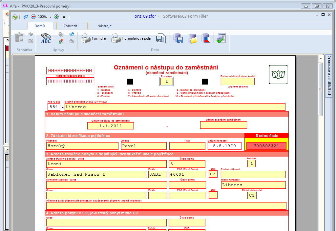Screen dimensions: 336x231
Task: Click the empty Rodné příjmení field
Action: pyautogui.click(x=253, y=175)
